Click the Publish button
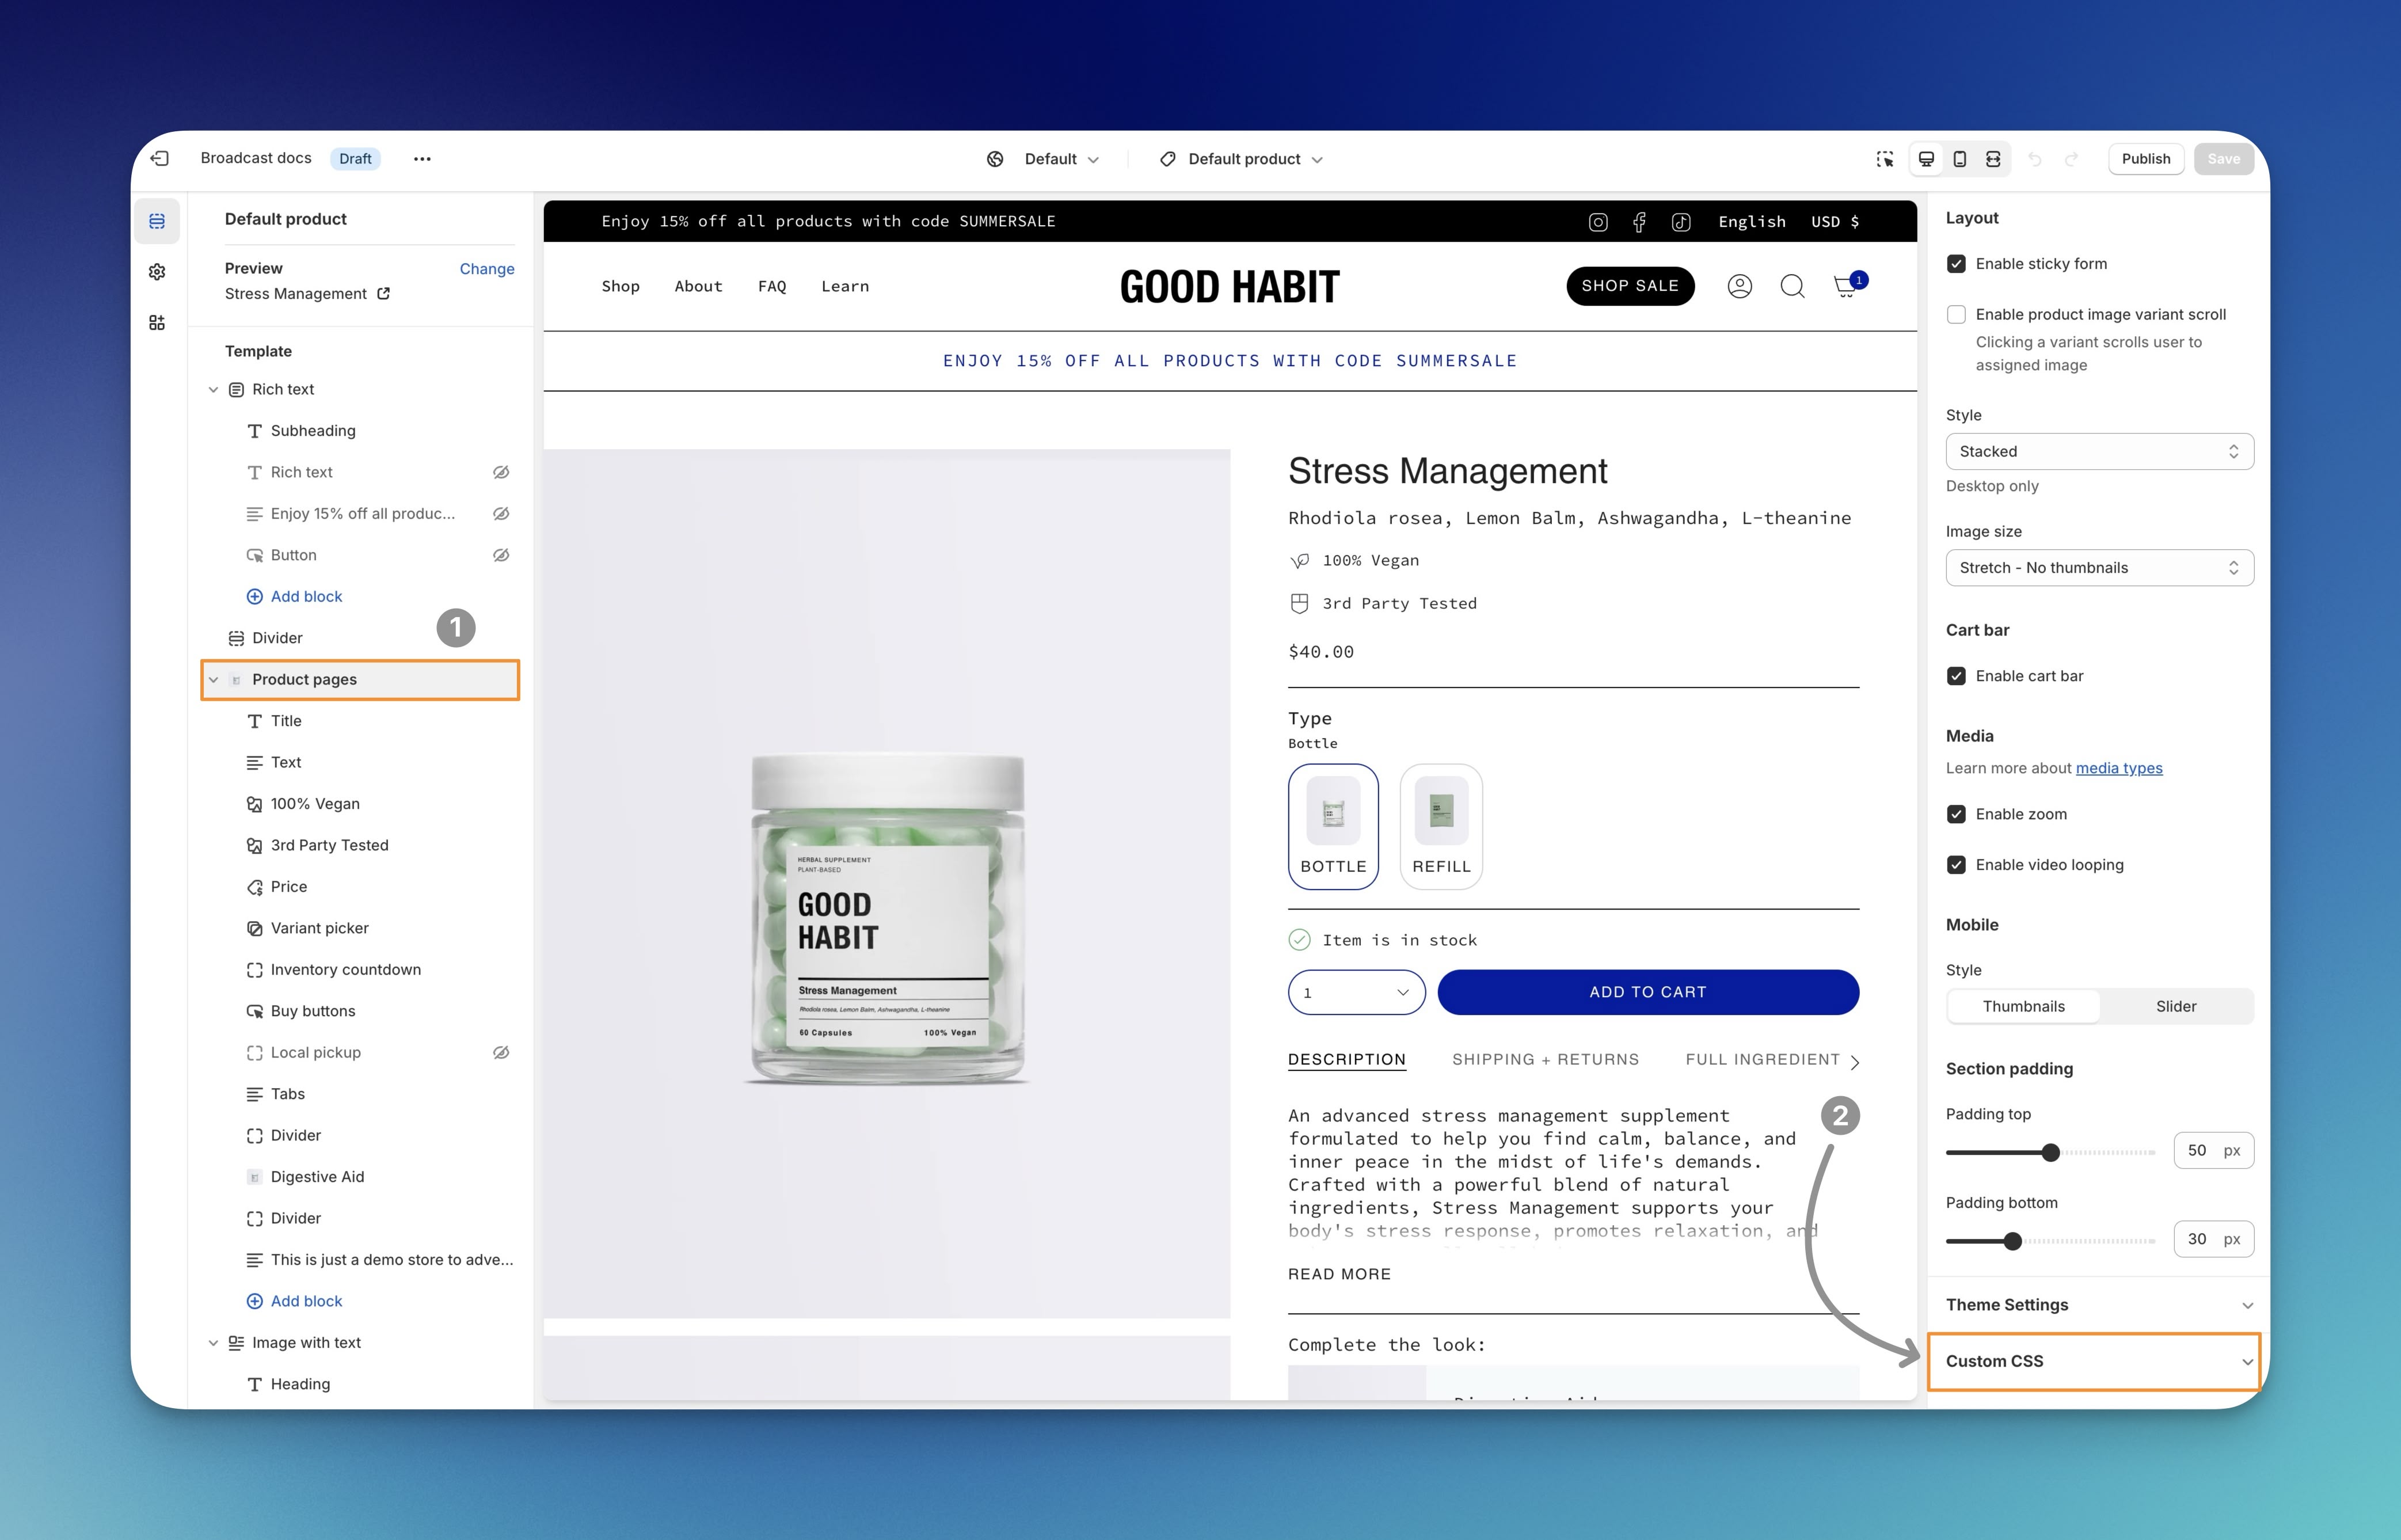 pos(2145,159)
